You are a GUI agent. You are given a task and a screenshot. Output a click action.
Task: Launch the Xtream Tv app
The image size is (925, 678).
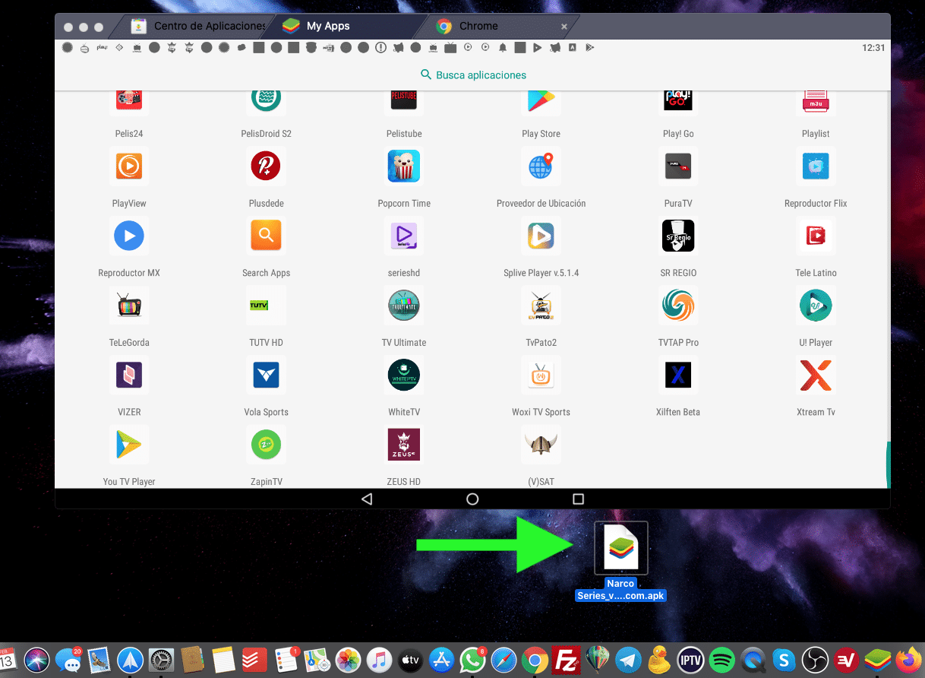[816, 375]
